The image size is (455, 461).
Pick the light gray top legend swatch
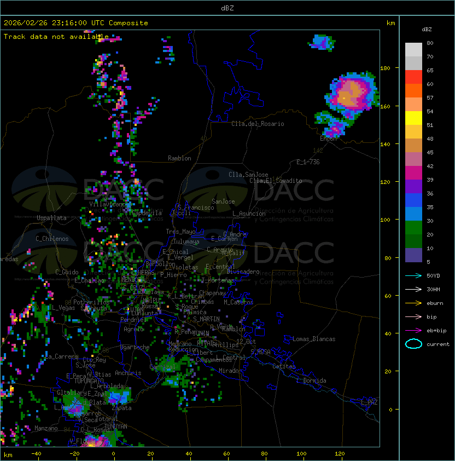click(x=413, y=50)
